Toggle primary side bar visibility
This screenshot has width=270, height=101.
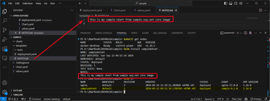226,3
